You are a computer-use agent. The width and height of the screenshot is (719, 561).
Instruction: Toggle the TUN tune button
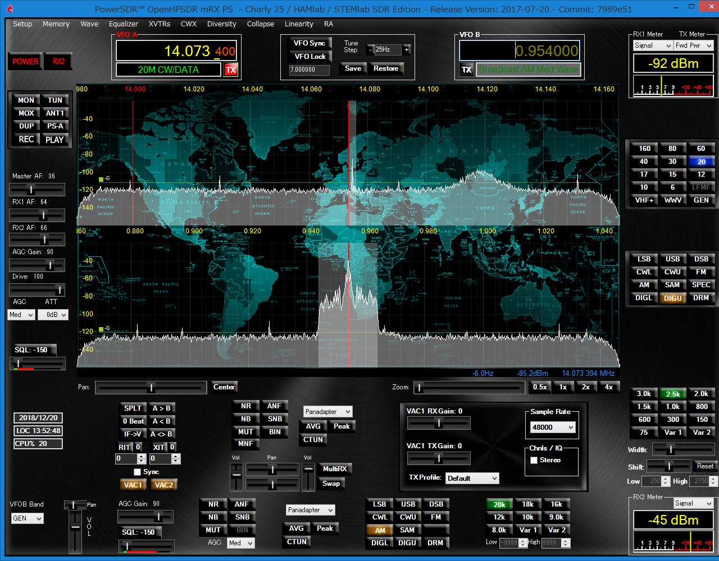55,100
